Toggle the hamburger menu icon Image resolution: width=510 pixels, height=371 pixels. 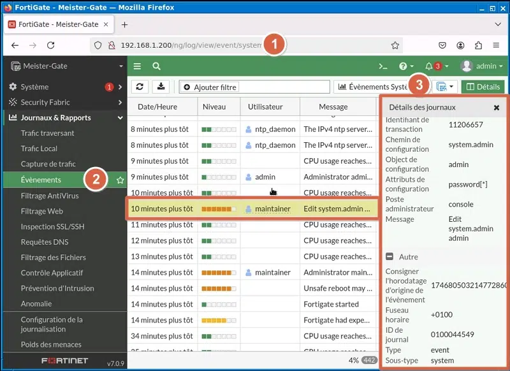136,66
